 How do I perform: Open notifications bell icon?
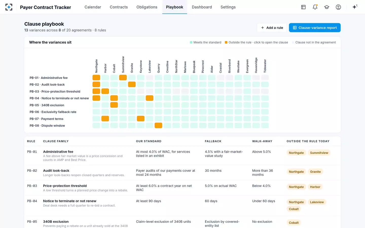pos(315,7)
